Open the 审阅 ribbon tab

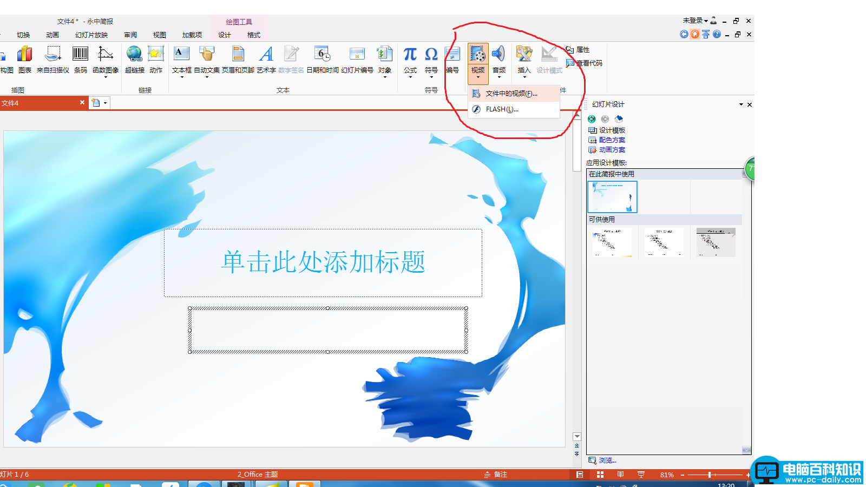pyautogui.click(x=130, y=35)
